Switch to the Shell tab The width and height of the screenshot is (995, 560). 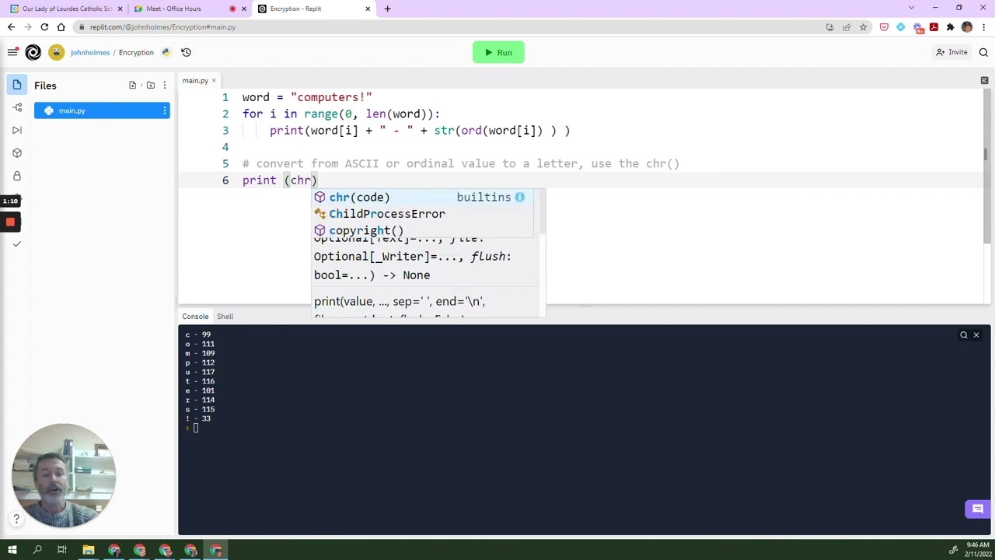pyautogui.click(x=225, y=317)
